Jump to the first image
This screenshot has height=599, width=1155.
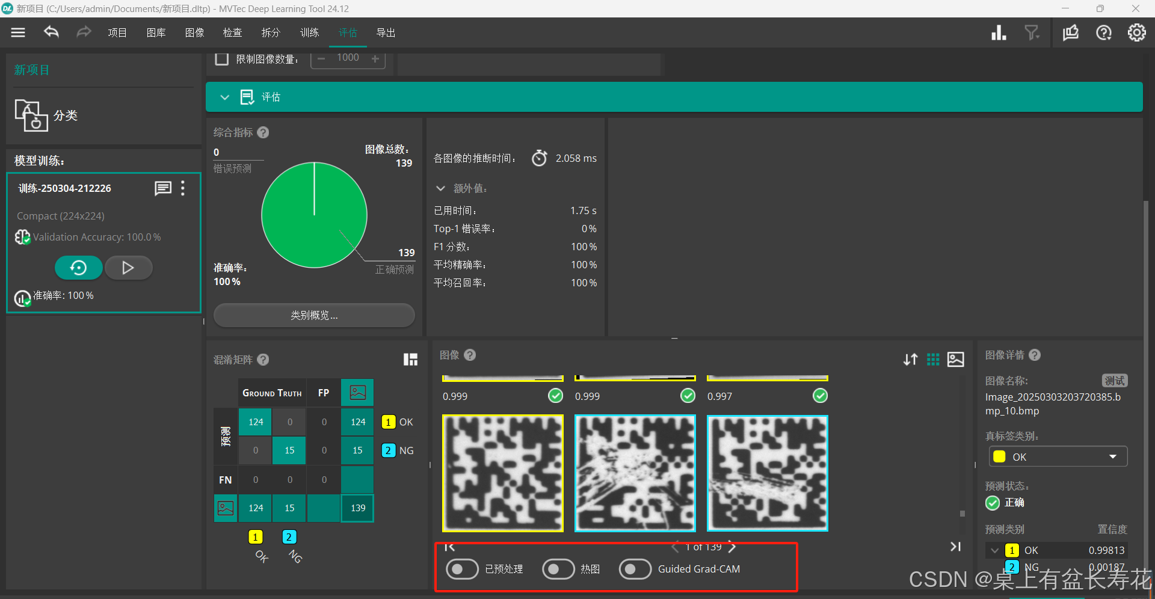[449, 547]
